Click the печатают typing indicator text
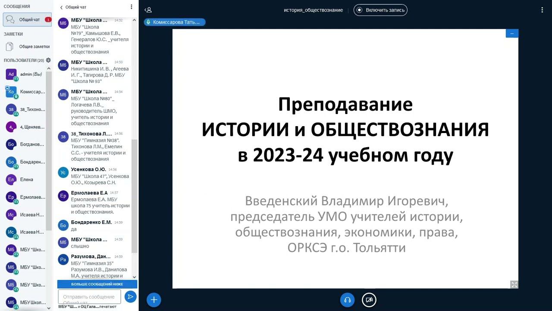This screenshot has height=311, width=552. pos(108,307)
